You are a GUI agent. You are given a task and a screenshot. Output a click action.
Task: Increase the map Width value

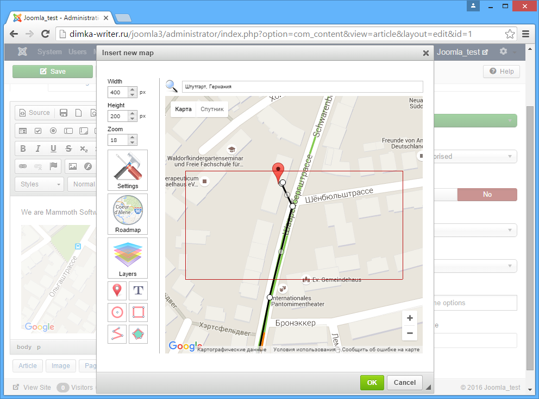(x=132, y=89)
